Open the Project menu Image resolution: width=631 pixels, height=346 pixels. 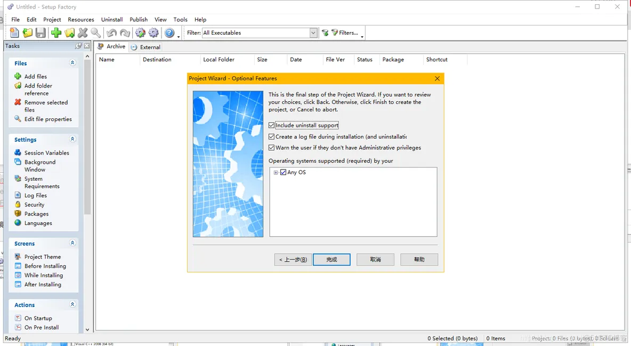pyautogui.click(x=52, y=19)
